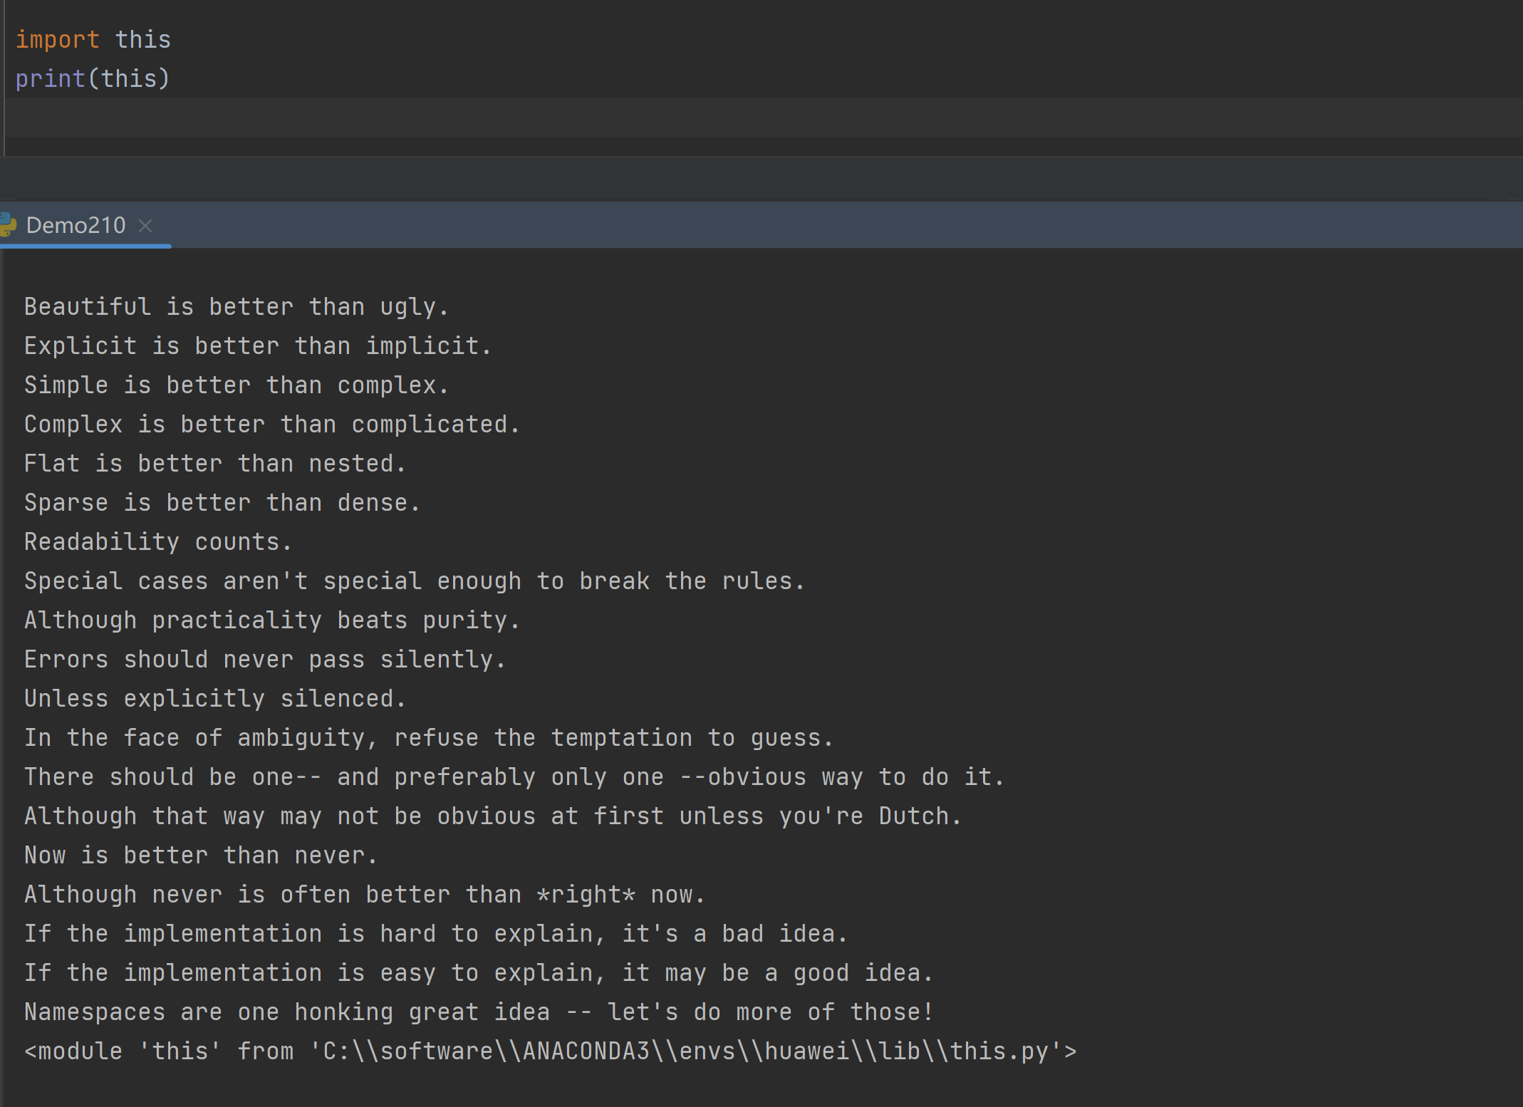Click the word Dutch in the output

click(913, 816)
